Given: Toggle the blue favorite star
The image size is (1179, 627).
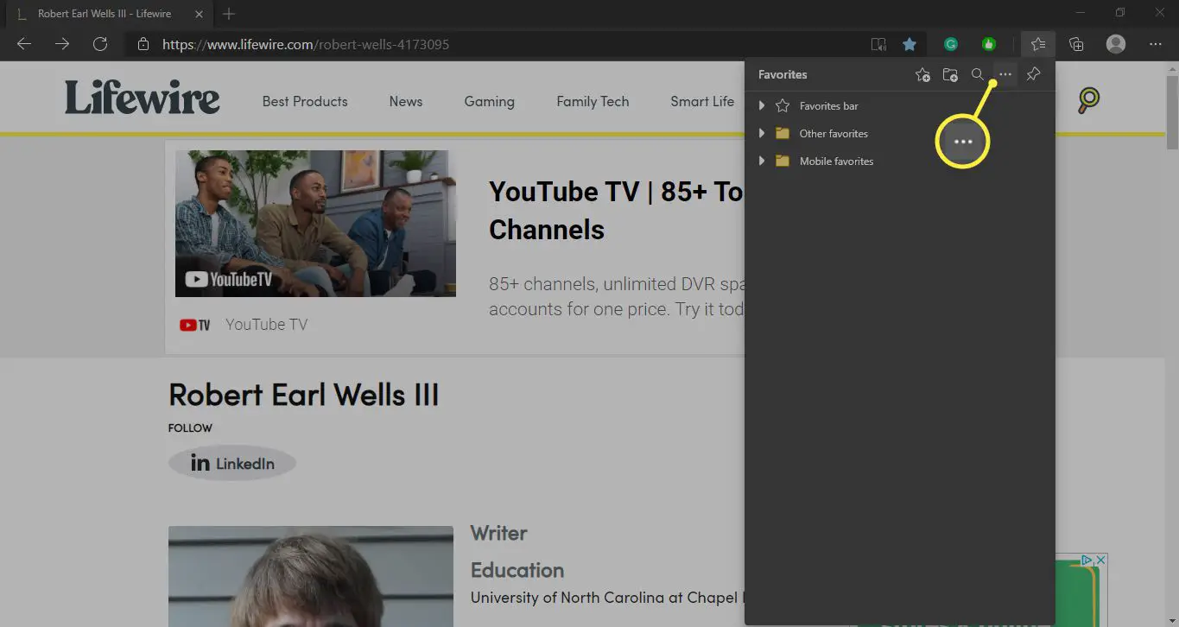Looking at the screenshot, I should coord(910,44).
